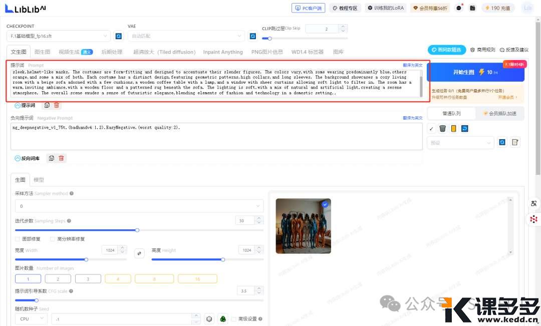Click the preset refresh icon

click(502, 143)
